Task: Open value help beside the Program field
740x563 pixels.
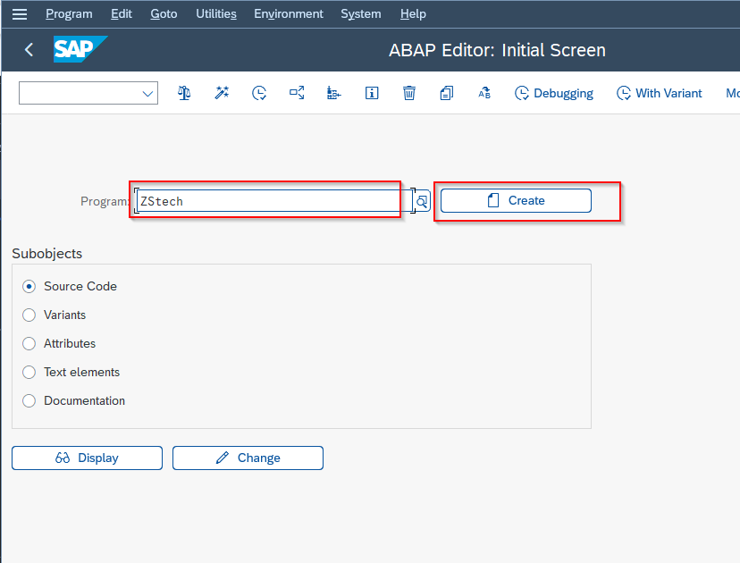Action: pos(420,201)
